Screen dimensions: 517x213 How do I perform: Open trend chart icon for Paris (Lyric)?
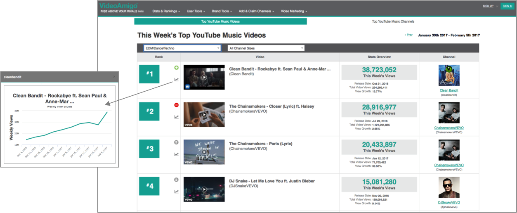(x=177, y=154)
